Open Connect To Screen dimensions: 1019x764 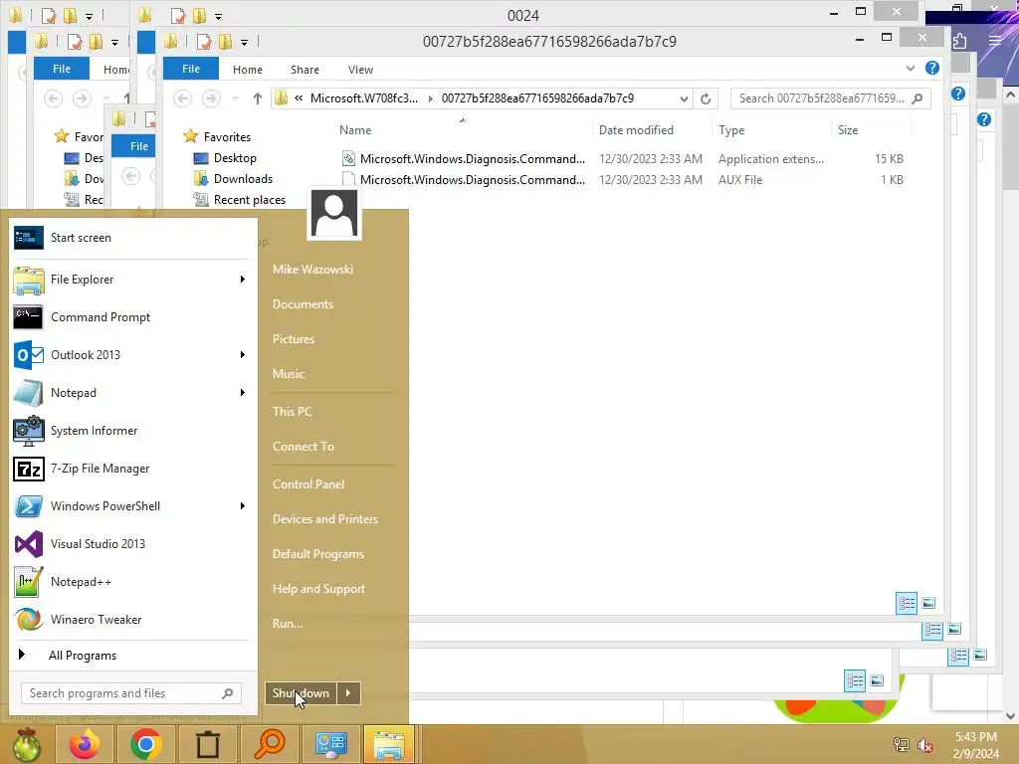point(303,447)
